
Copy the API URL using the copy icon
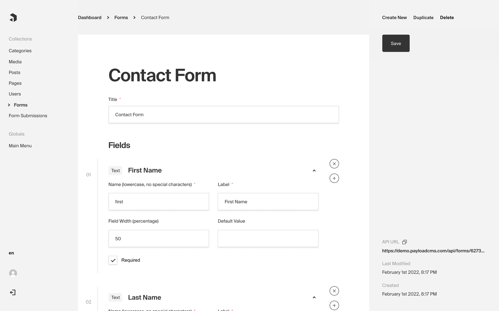(x=404, y=242)
